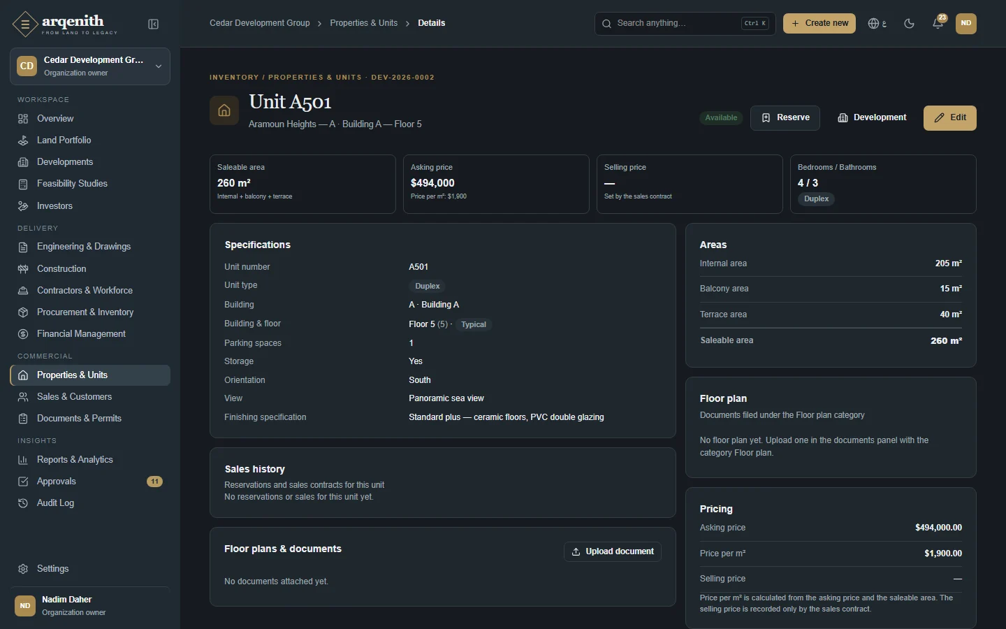This screenshot has height=629, width=1006.
Task: Click the Sales & Customers icon
Action: (x=23, y=397)
